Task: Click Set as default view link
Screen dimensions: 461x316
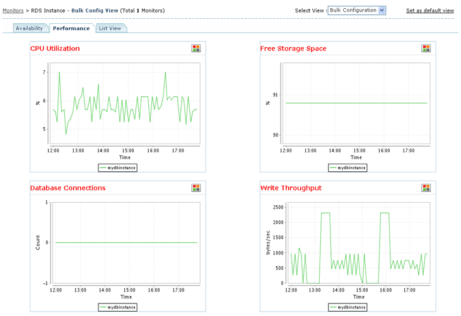Action: point(430,11)
